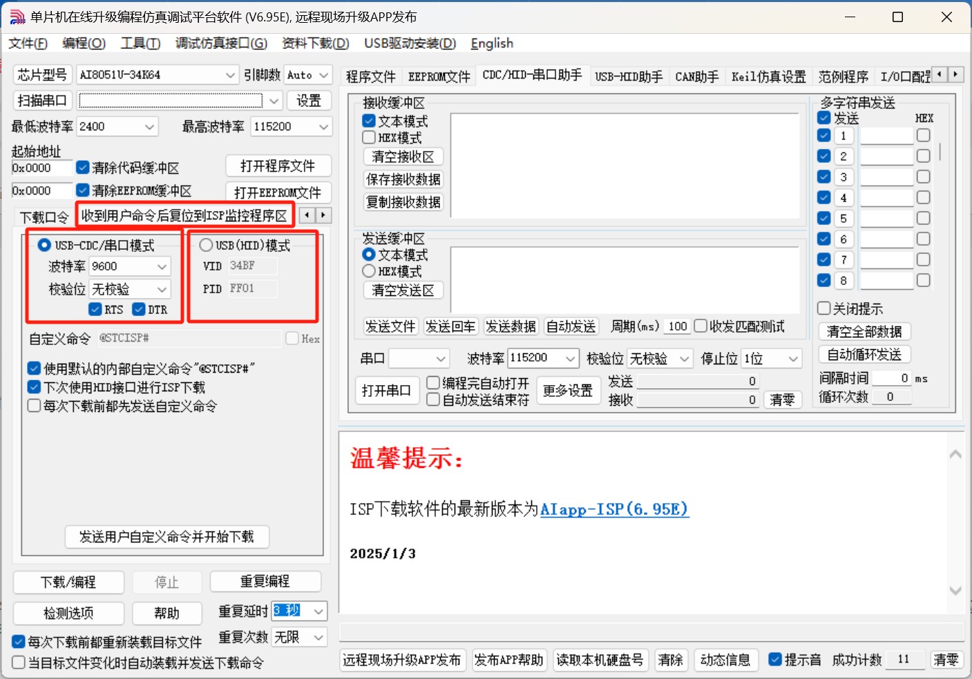Viewport: 972px width, 679px height.
Task: Switch to USB-HID助手 tab
Action: pos(629,76)
